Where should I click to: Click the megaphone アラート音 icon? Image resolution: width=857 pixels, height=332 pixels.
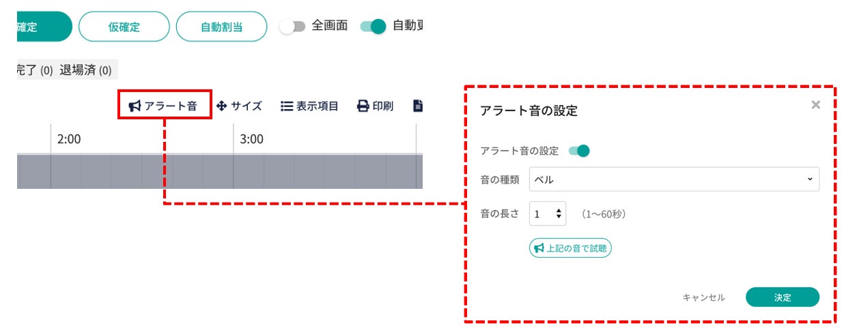tap(135, 106)
